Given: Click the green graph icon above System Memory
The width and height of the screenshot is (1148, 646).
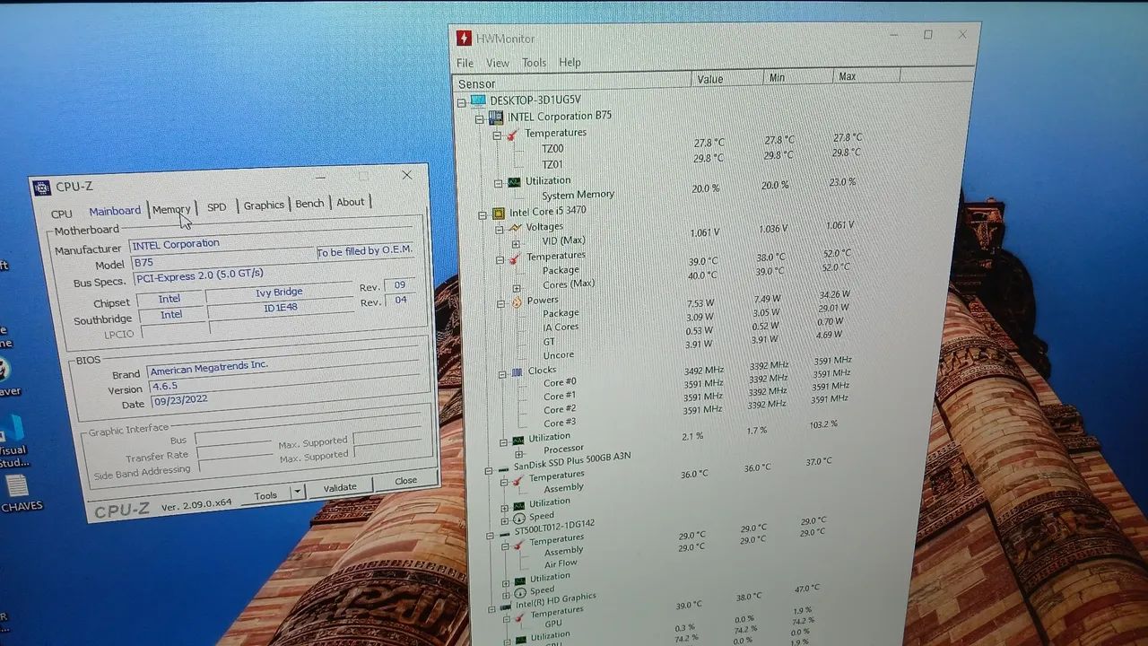Looking at the screenshot, I should 513,182.
